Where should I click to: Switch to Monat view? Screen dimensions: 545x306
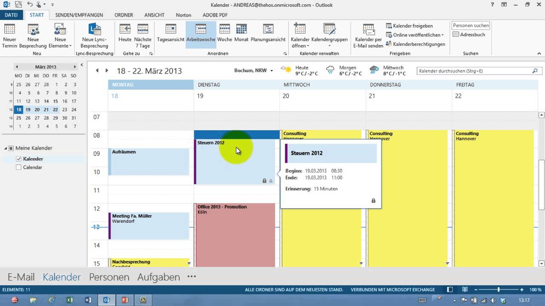pos(241,33)
